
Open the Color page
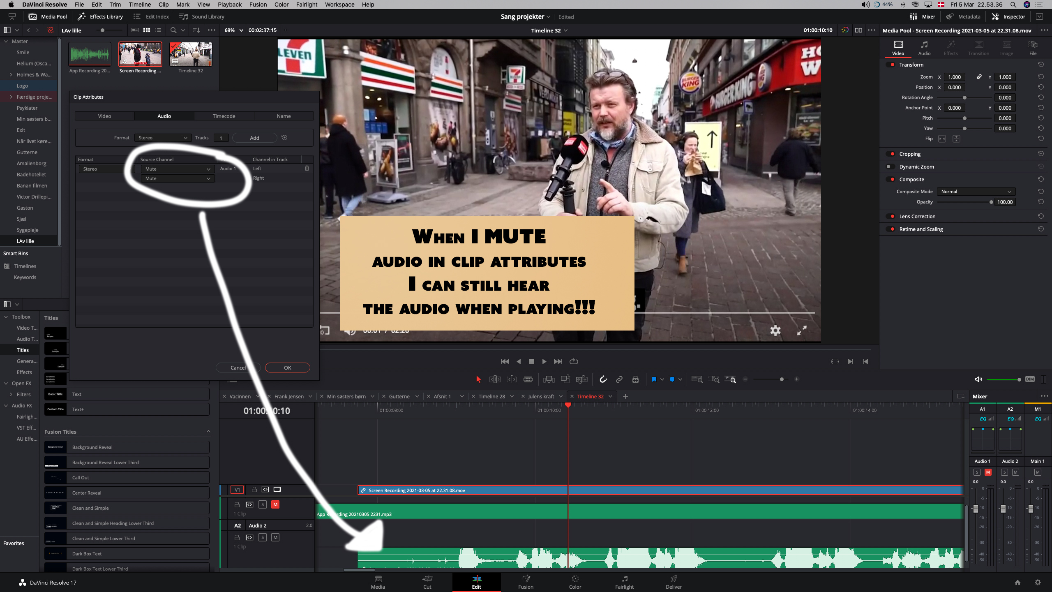pyautogui.click(x=575, y=582)
